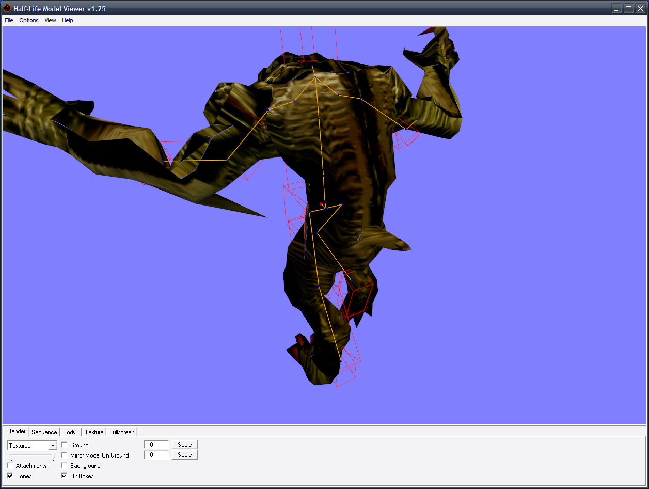
Task: Disable the Hit Boxes checkbox
Action: pyautogui.click(x=64, y=476)
